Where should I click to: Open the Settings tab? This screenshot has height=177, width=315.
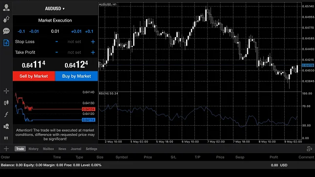(x=91, y=149)
